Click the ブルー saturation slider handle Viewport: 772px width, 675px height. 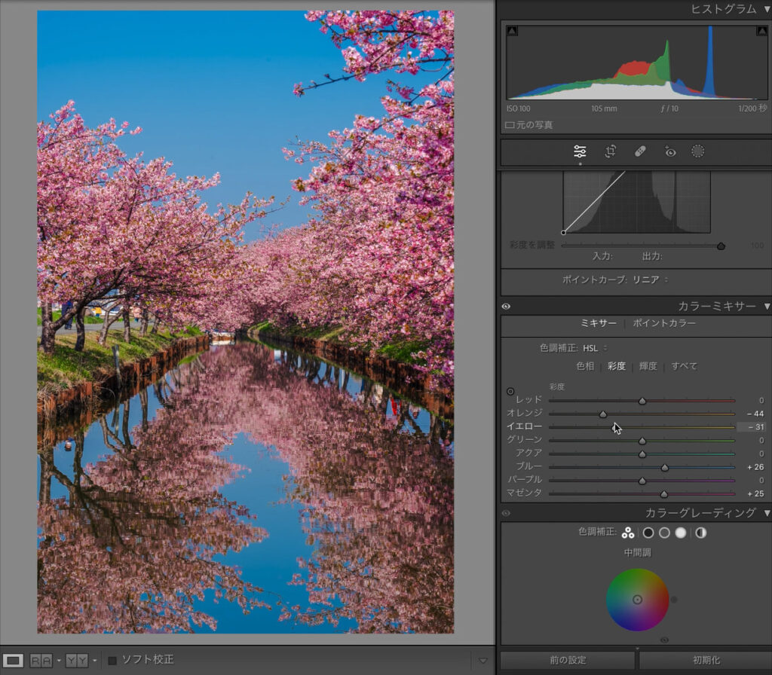[x=664, y=467]
